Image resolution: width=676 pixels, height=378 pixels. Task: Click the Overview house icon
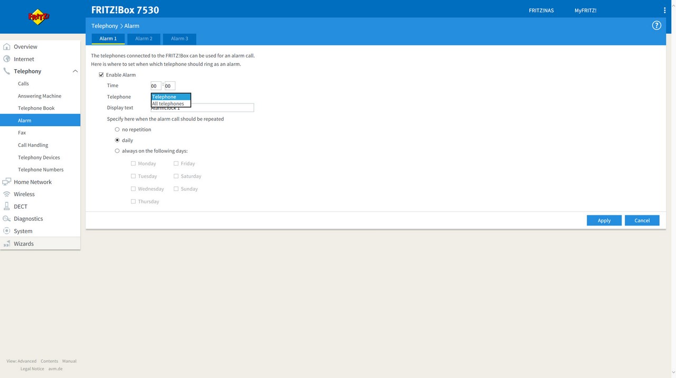click(x=7, y=46)
